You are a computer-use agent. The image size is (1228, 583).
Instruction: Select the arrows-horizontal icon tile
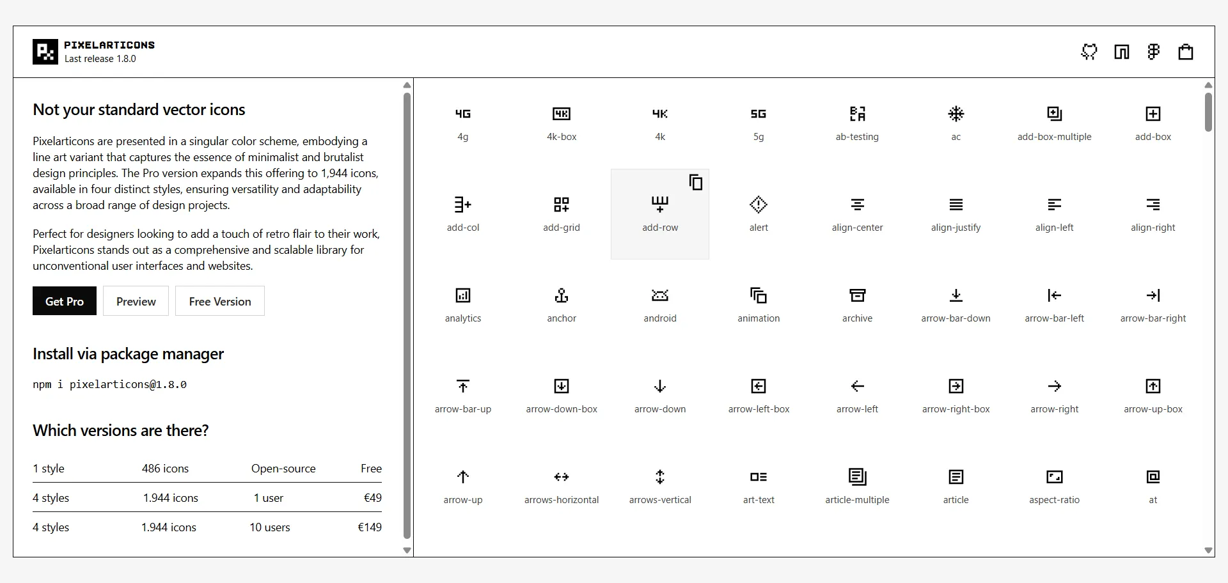(562, 486)
